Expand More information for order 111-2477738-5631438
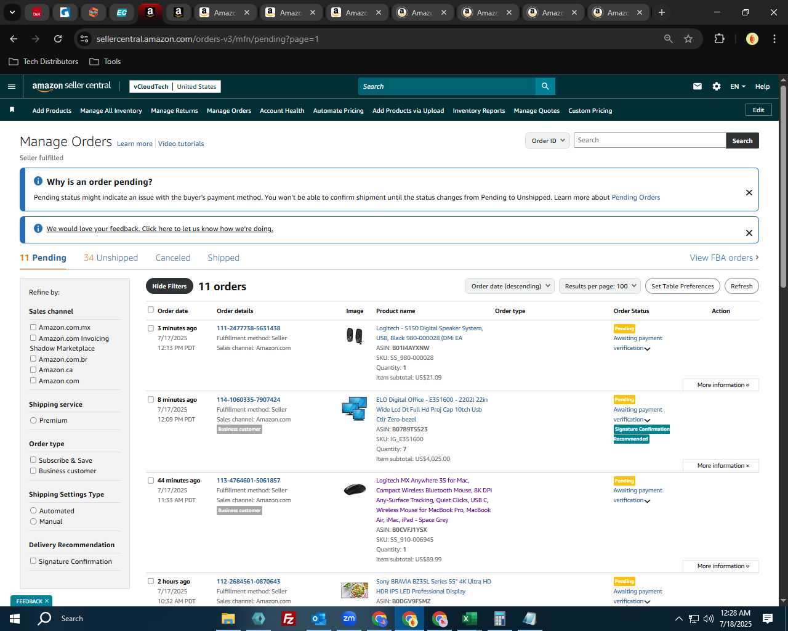 click(x=720, y=385)
